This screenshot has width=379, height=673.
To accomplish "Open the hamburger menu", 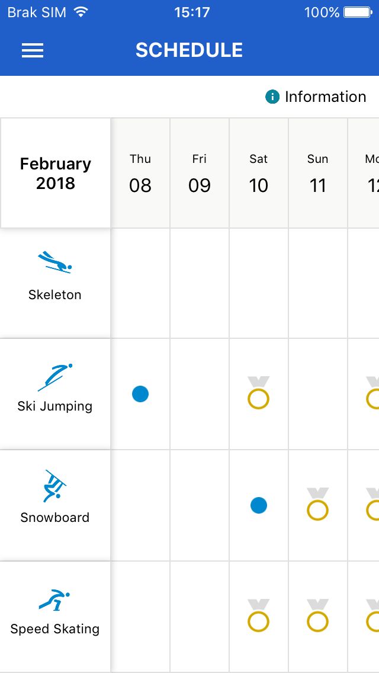I will [33, 50].
